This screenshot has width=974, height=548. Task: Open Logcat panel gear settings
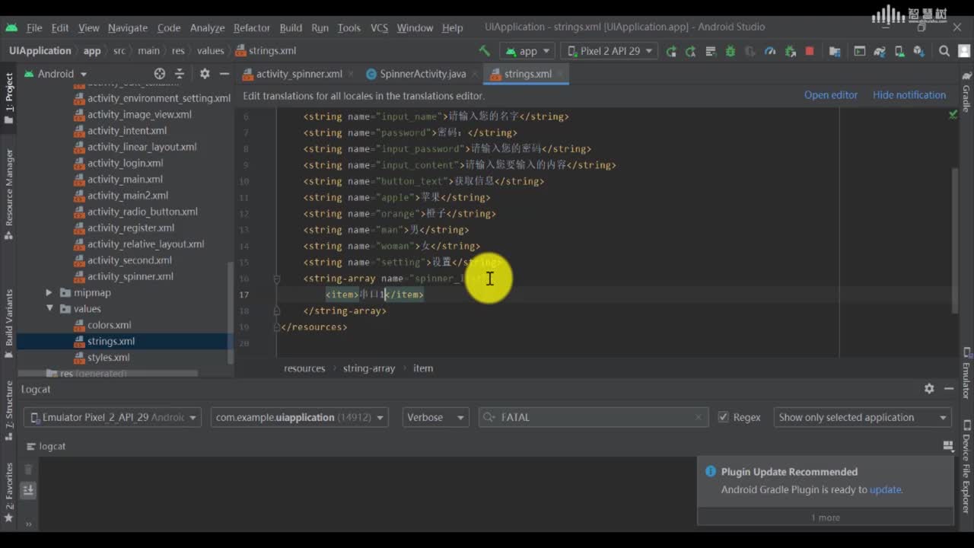pyautogui.click(x=929, y=388)
